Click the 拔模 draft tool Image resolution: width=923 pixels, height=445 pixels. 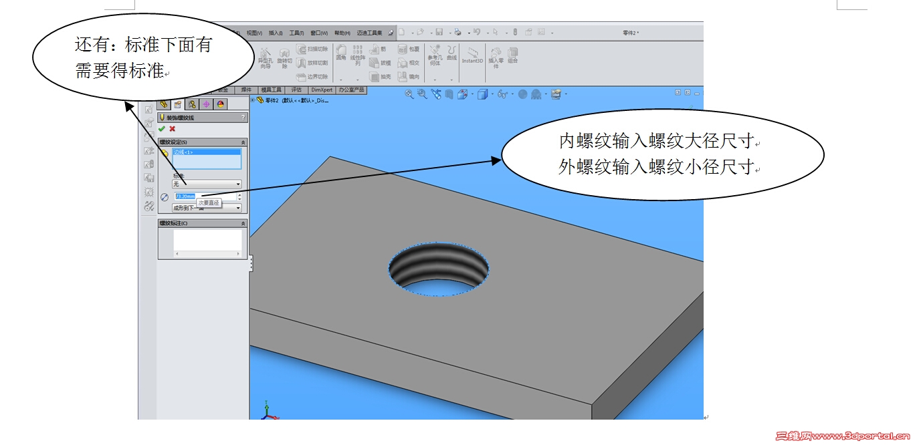(380, 63)
